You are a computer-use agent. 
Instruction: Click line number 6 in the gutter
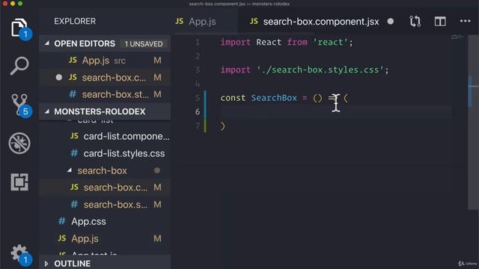coord(198,111)
